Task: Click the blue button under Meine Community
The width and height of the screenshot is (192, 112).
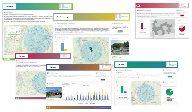Action: pos(103,80)
